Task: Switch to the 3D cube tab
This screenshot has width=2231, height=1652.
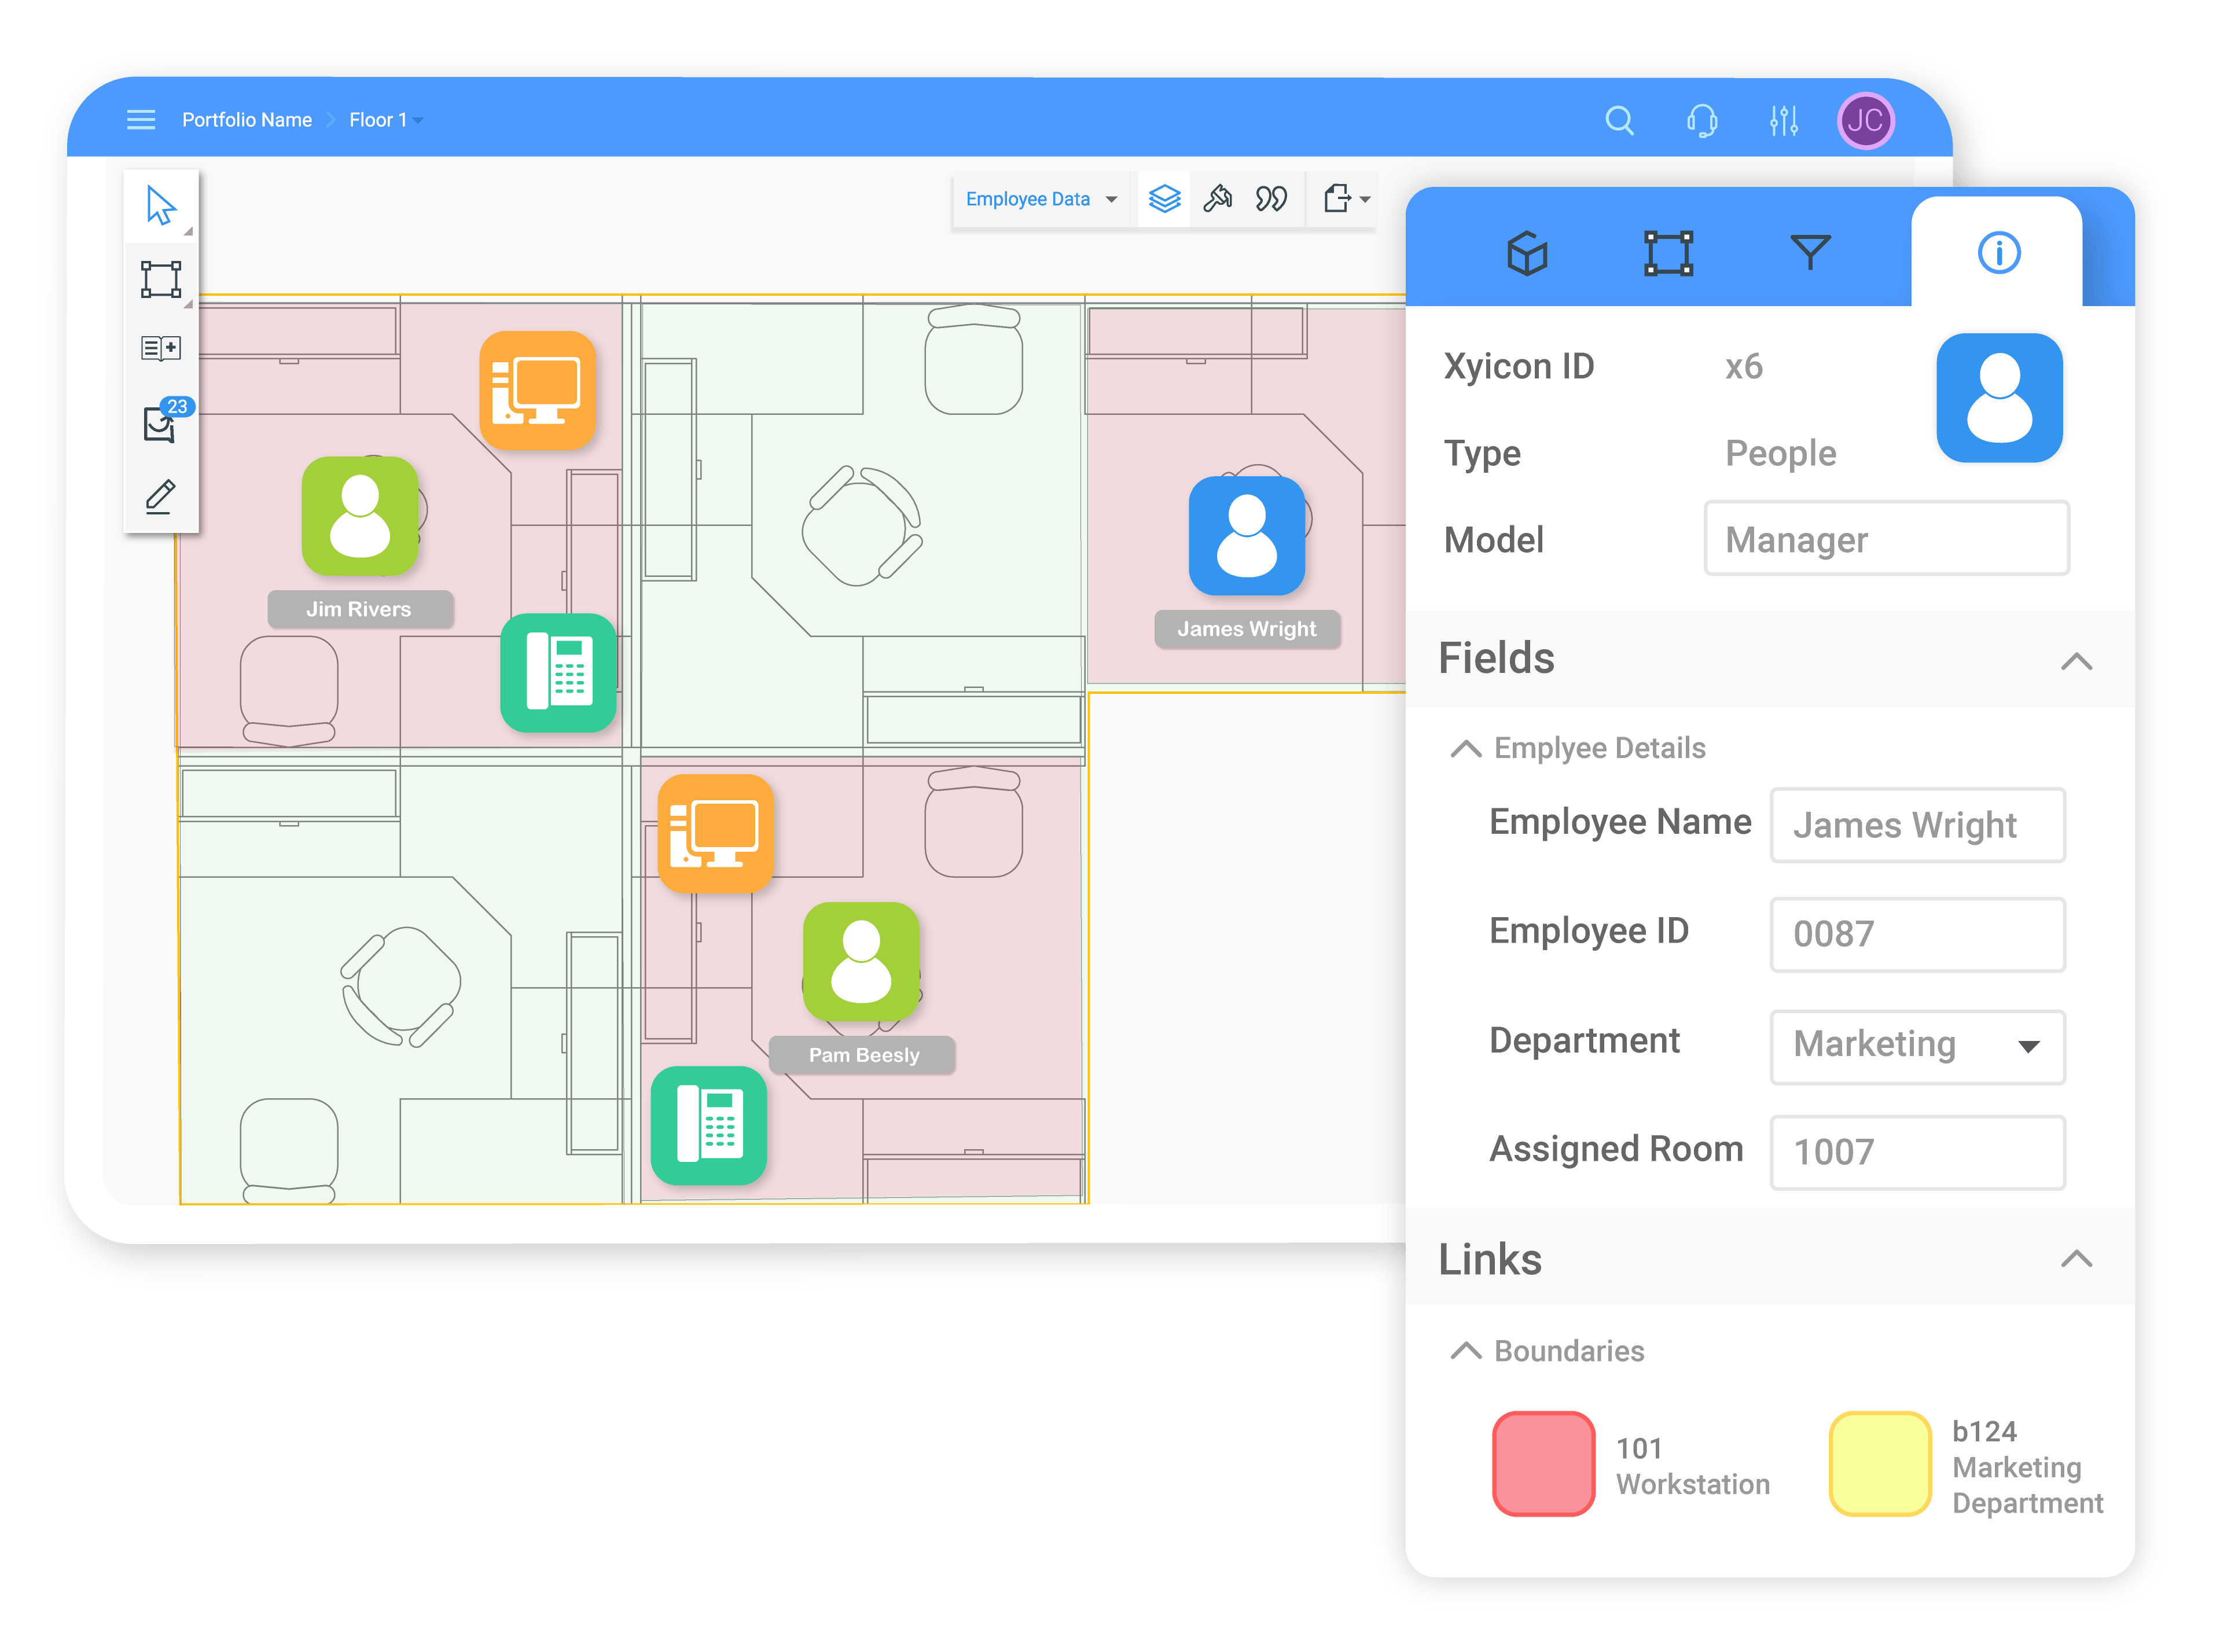Action: [x=1527, y=252]
